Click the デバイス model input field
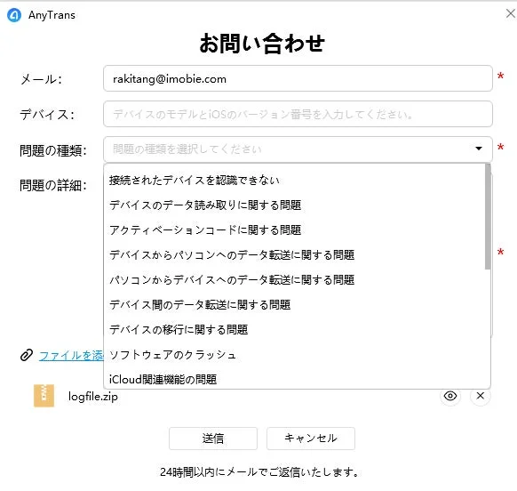The height and width of the screenshot is (491, 517). [298, 114]
